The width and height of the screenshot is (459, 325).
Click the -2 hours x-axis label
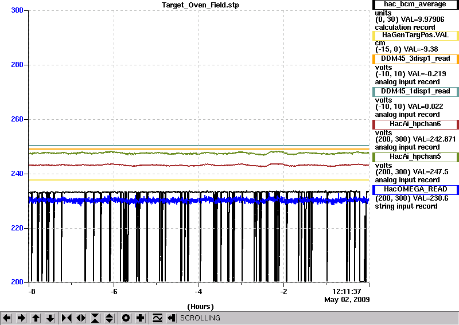[x=283, y=292]
